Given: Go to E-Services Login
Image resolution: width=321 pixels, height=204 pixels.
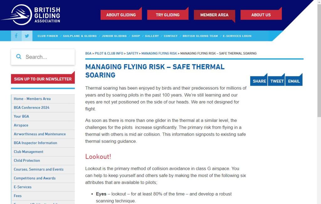Looking at the screenshot, I should [237, 36].
